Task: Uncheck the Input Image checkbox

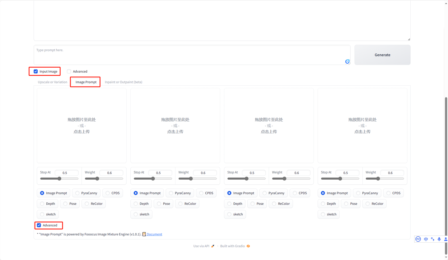Action: [36, 71]
